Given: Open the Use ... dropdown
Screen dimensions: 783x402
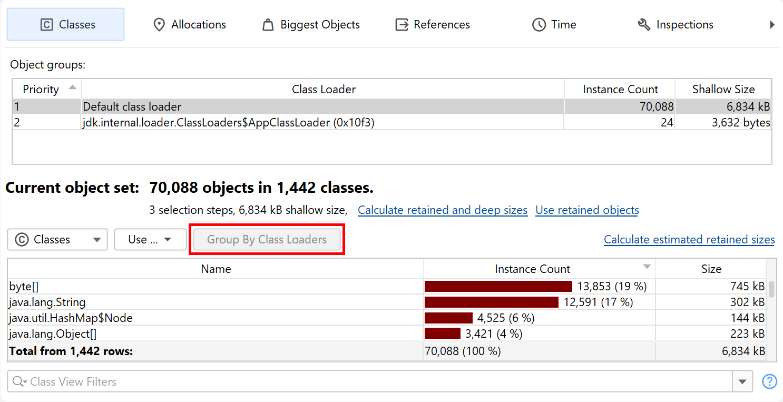Looking at the screenshot, I should coord(150,240).
